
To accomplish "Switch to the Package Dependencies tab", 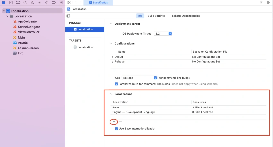I will click(x=185, y=16).
